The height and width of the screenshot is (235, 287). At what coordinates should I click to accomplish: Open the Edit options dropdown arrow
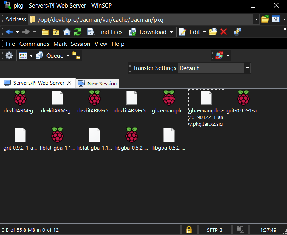[205, 32]
